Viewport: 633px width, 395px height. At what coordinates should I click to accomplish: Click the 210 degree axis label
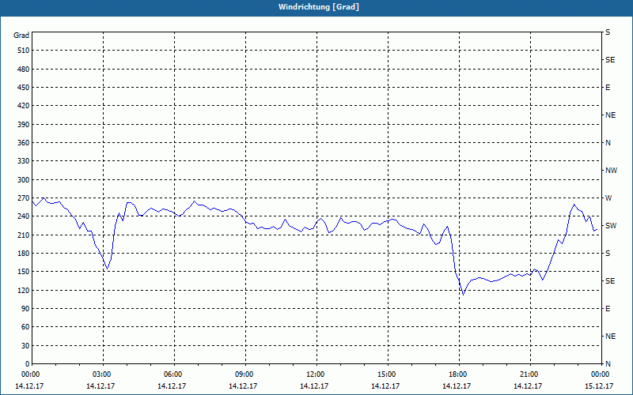coord(24,235)
